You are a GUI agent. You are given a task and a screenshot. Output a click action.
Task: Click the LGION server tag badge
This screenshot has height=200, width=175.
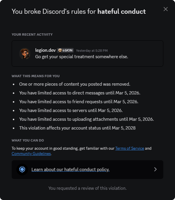tap(65, 50)
